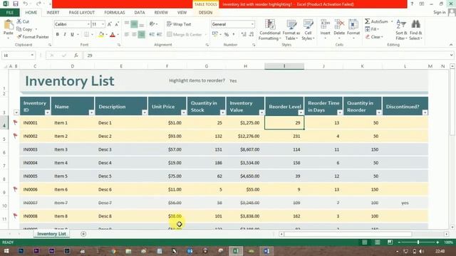
Task: Open filter dropdown on Unit Price header
Action: [x=184, y=112]
